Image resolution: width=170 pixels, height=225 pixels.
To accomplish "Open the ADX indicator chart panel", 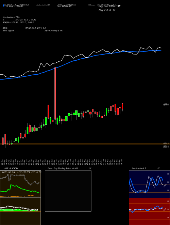I will tap(20, 184).
